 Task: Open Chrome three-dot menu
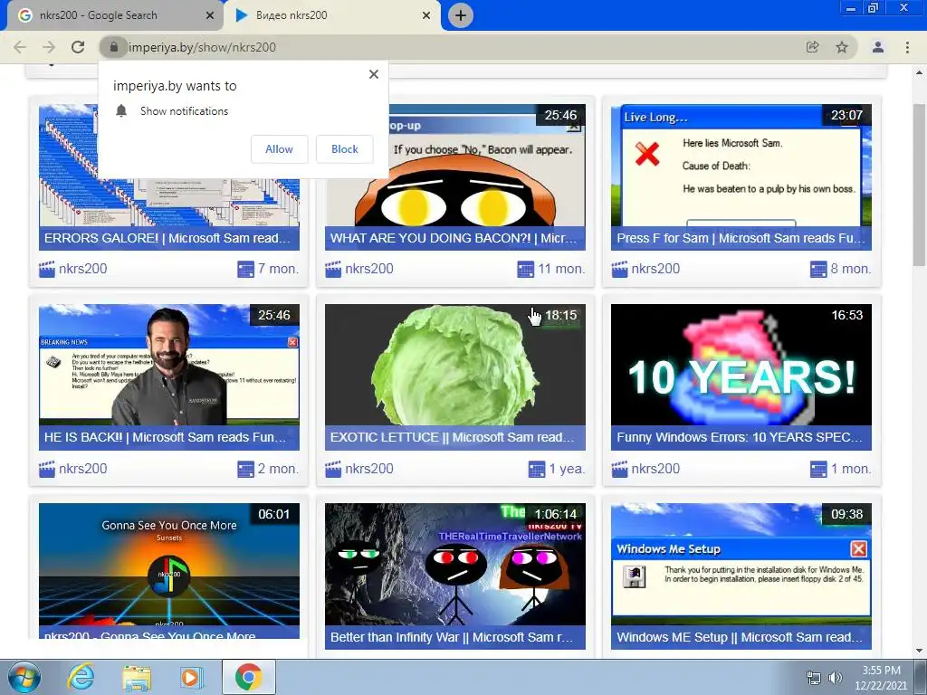(907, 47)
